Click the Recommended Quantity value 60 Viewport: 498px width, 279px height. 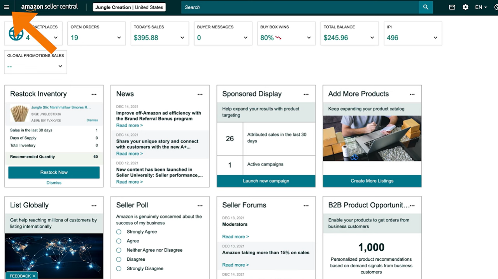point(96,157)
